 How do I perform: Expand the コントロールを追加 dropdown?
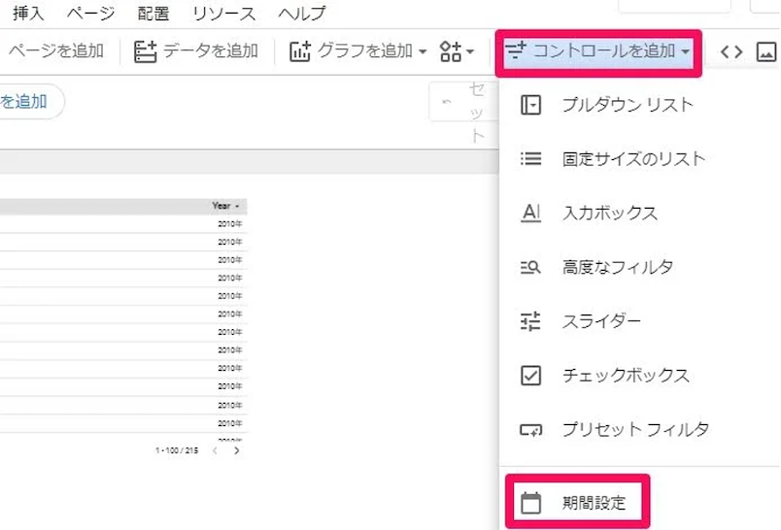pyautogui.click(x=597, y=51)
